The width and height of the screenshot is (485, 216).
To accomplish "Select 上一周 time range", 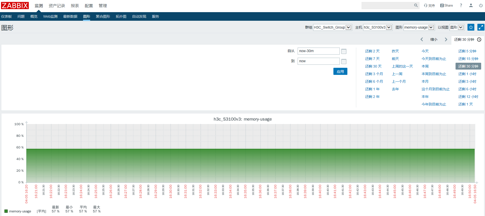I will 397,74.
